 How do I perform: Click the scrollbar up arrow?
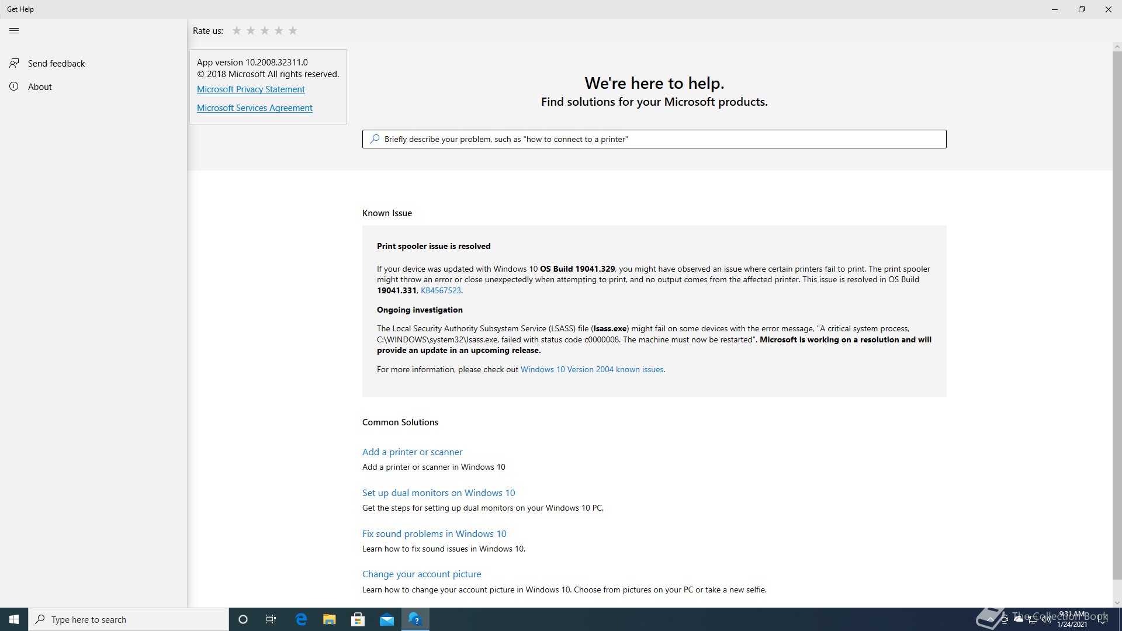coord(1117,46)
